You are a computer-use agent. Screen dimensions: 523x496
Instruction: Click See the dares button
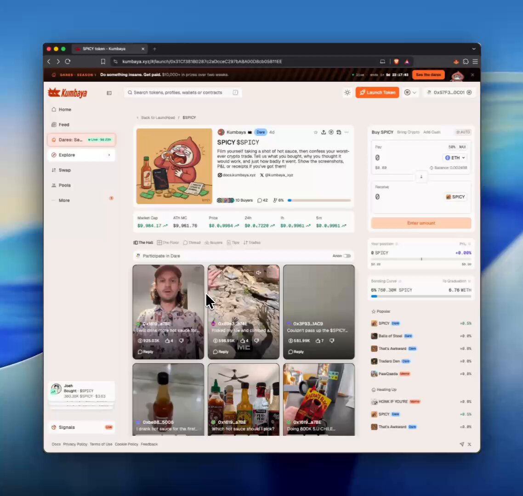pyautogui.click(x=428, y=75)
